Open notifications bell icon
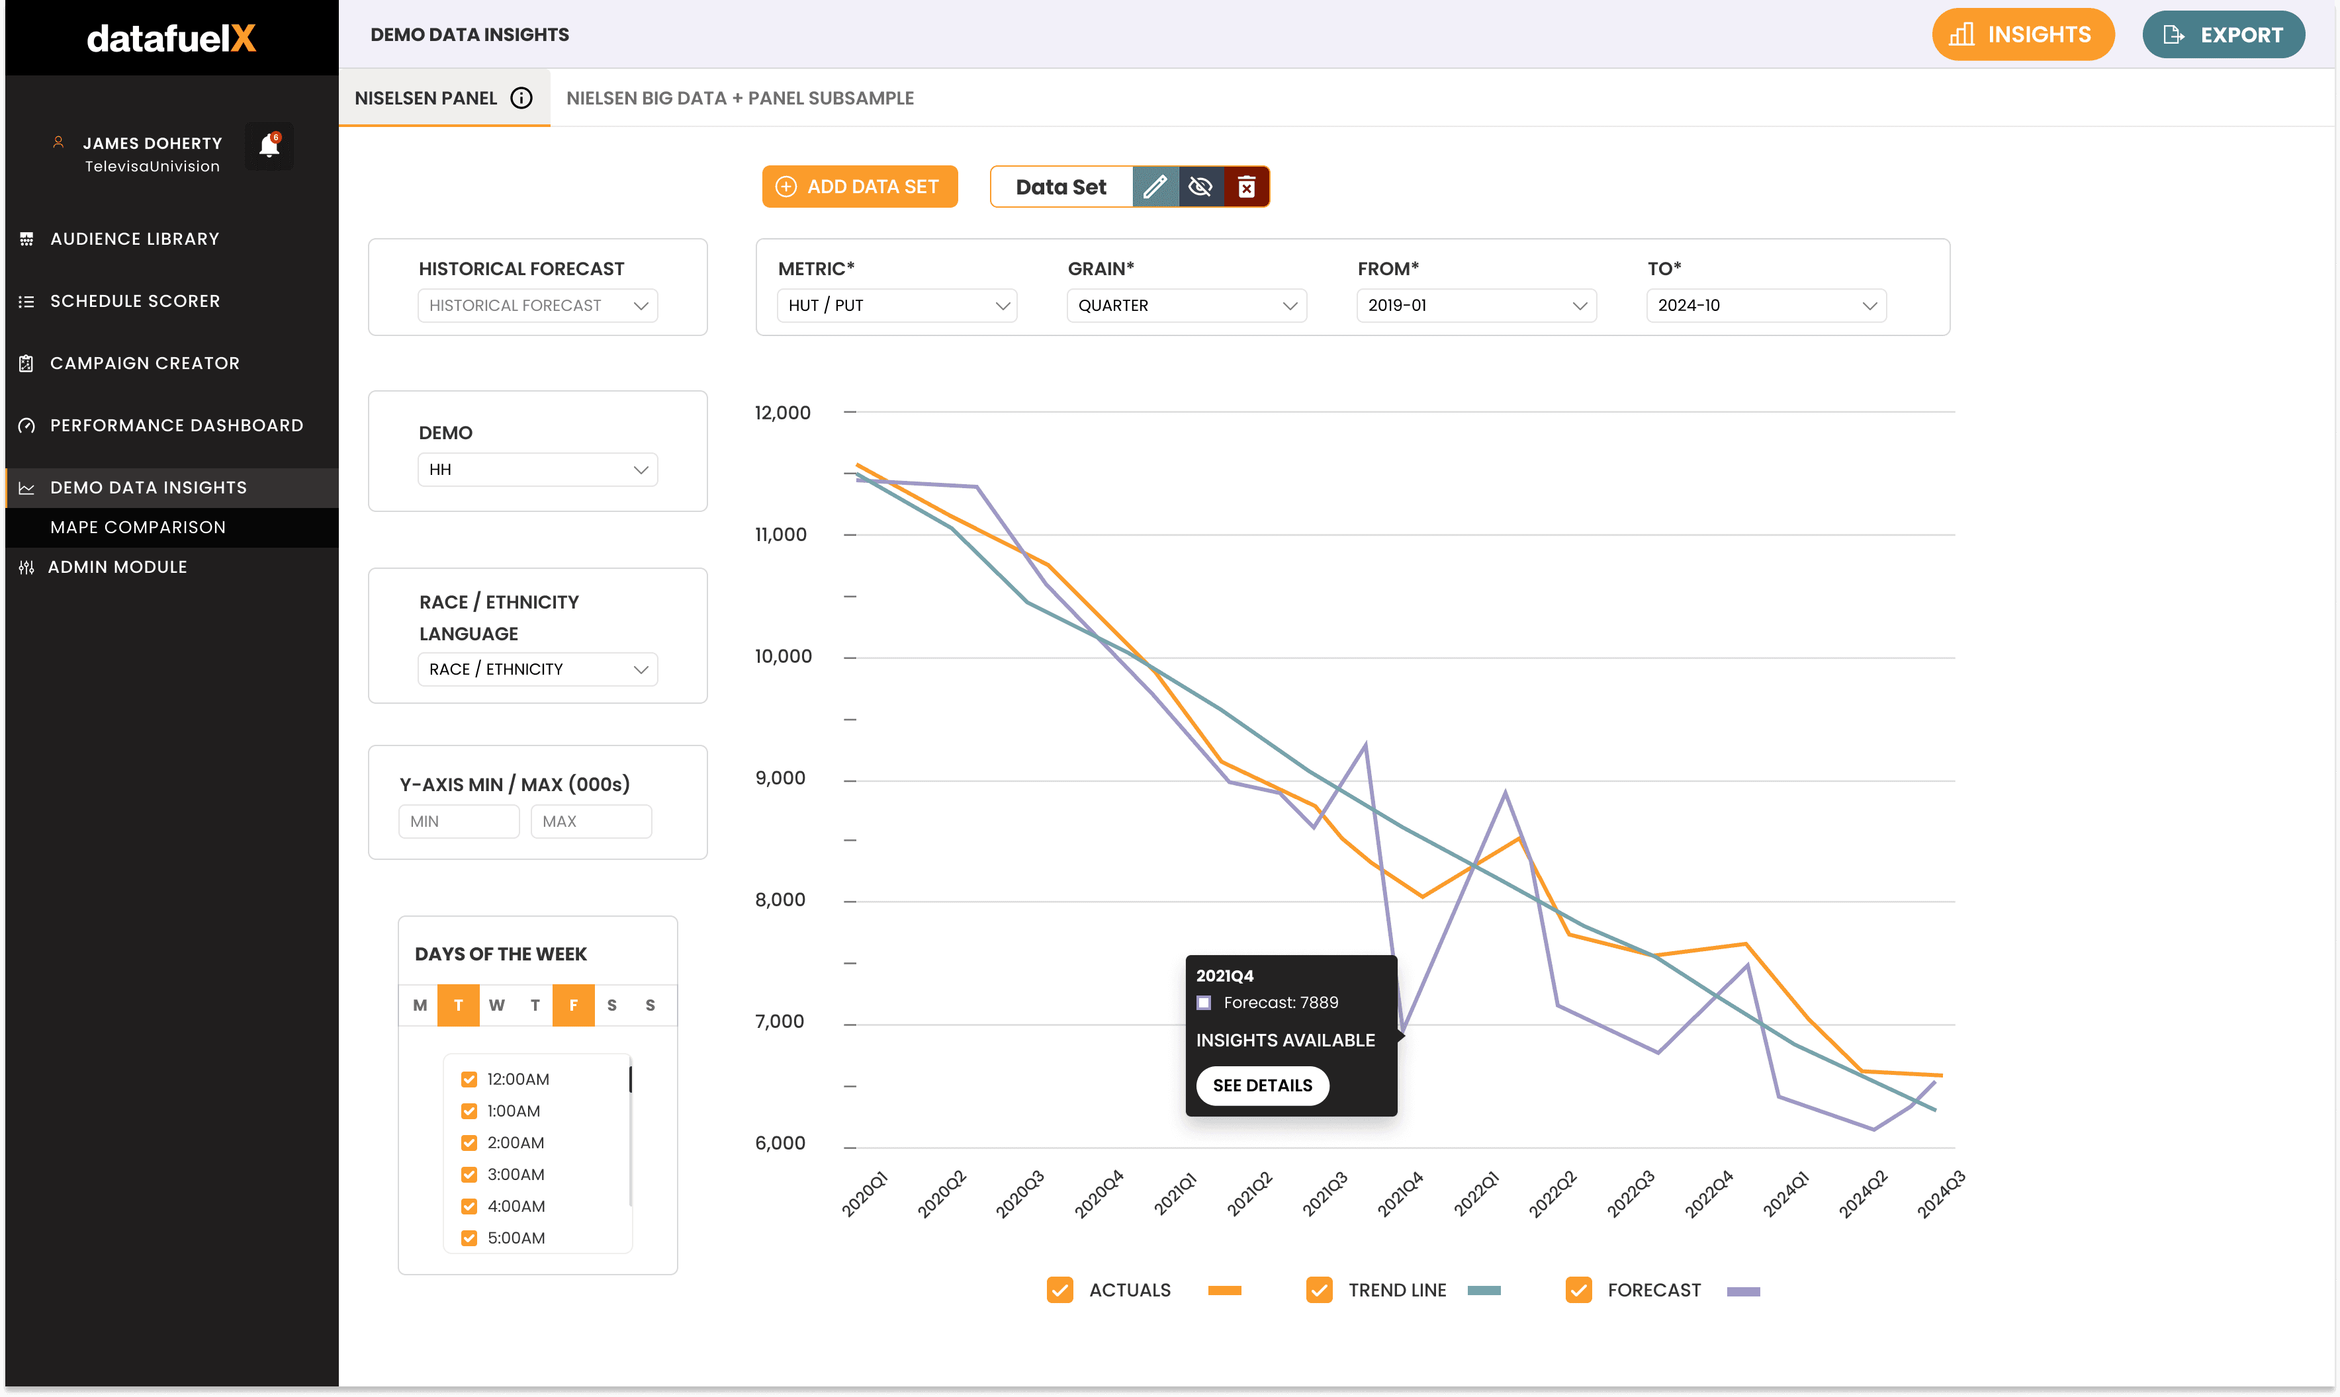The image size is (2340, 1397). coord(269,145)
